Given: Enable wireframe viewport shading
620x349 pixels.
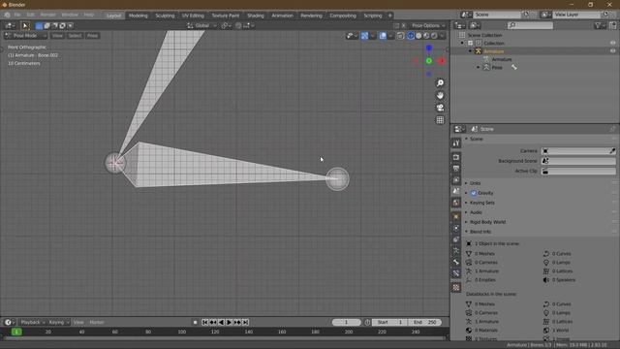Looking at the screenshot, I should [411, 36].
